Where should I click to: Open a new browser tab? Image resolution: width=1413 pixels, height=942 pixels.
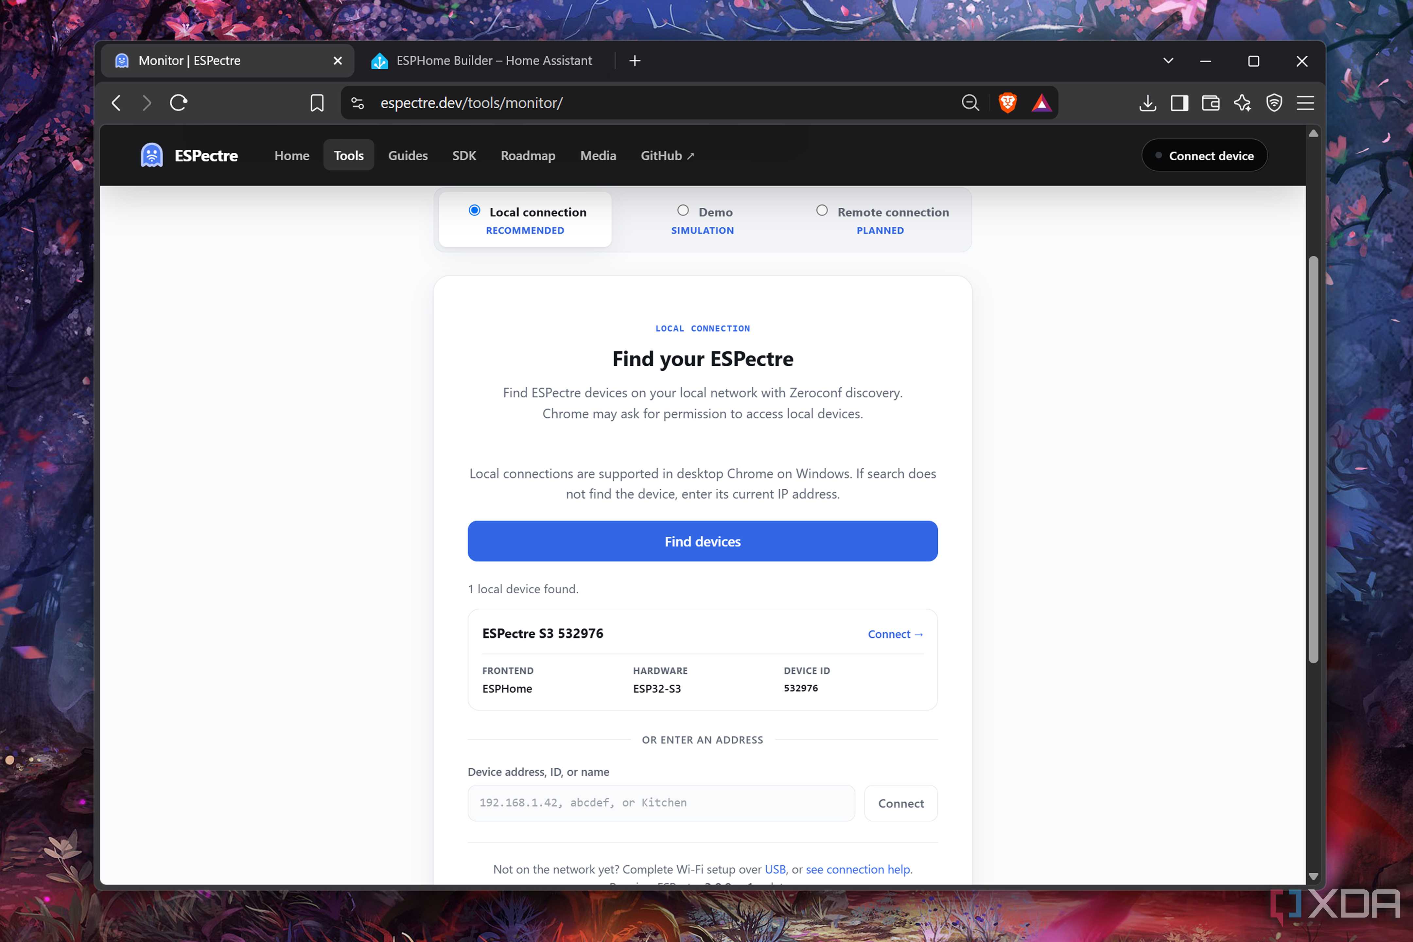tap(635, 61)
